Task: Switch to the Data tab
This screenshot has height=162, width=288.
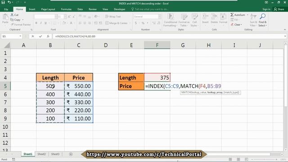Action: tap(80, 9)
